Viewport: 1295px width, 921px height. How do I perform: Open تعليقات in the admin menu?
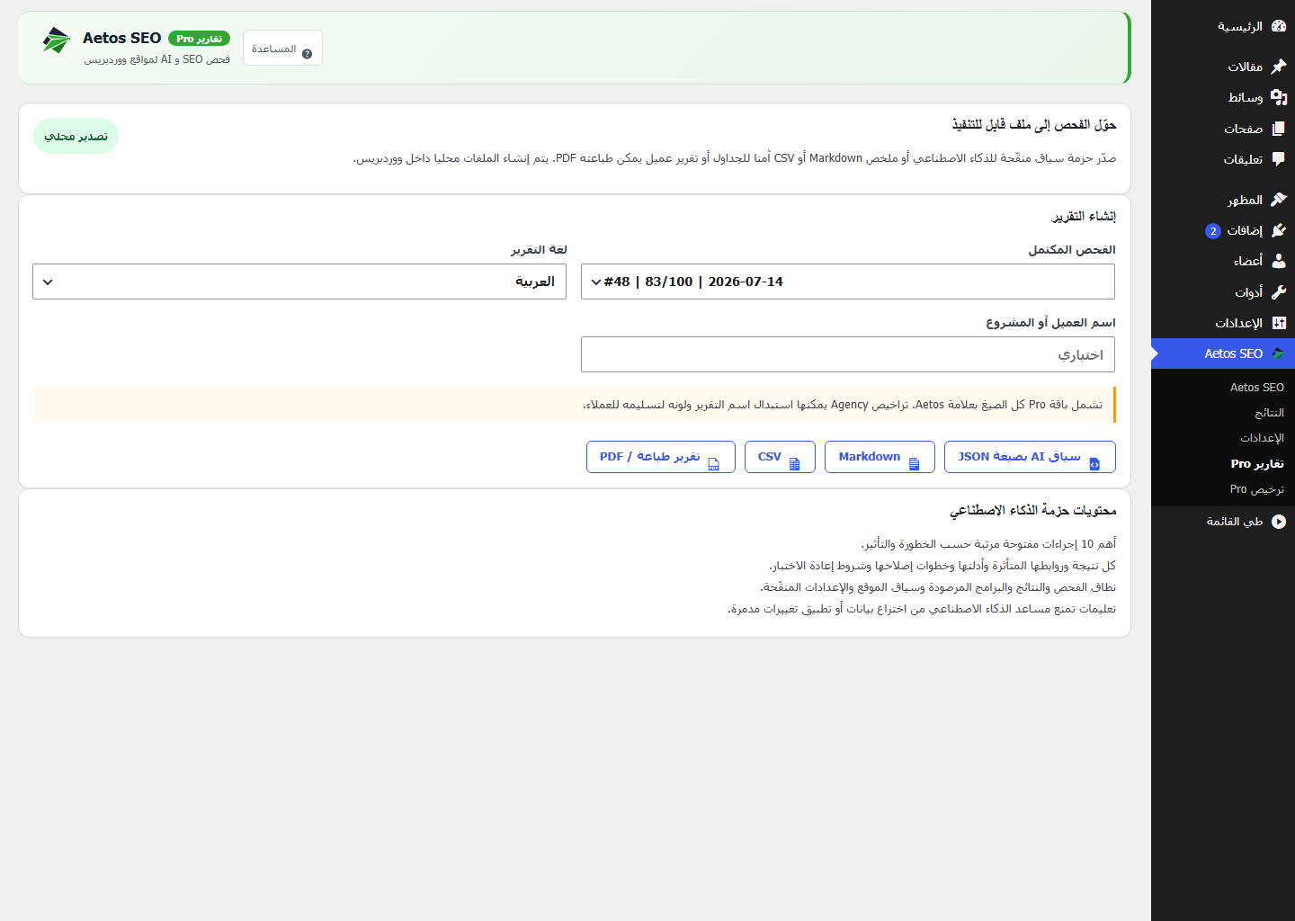(x=1223, y=159)
